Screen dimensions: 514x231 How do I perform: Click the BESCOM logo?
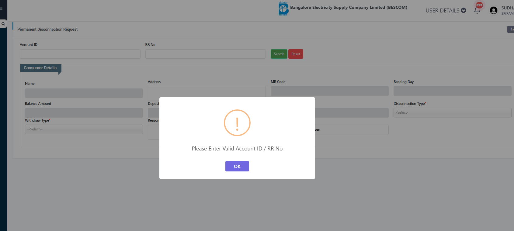[283, 9]
